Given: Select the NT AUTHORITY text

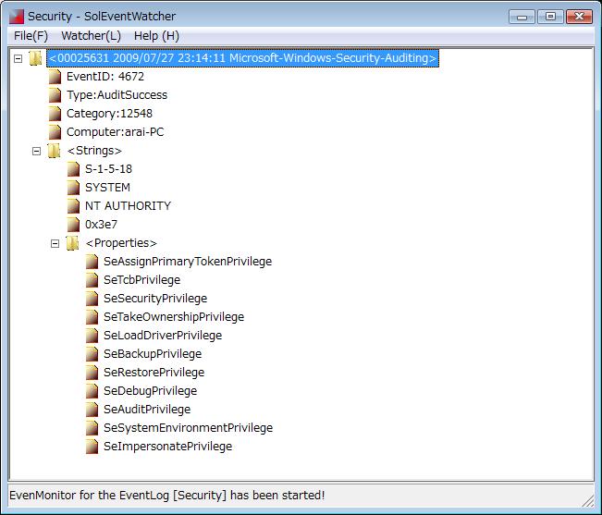Looking at the screenshot, I should click(x=128, y=206).
